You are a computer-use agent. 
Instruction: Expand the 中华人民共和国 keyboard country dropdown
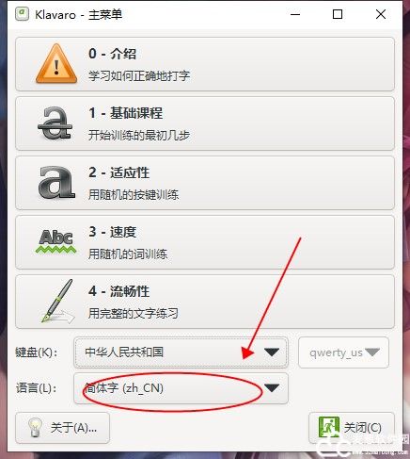[181, 352]
